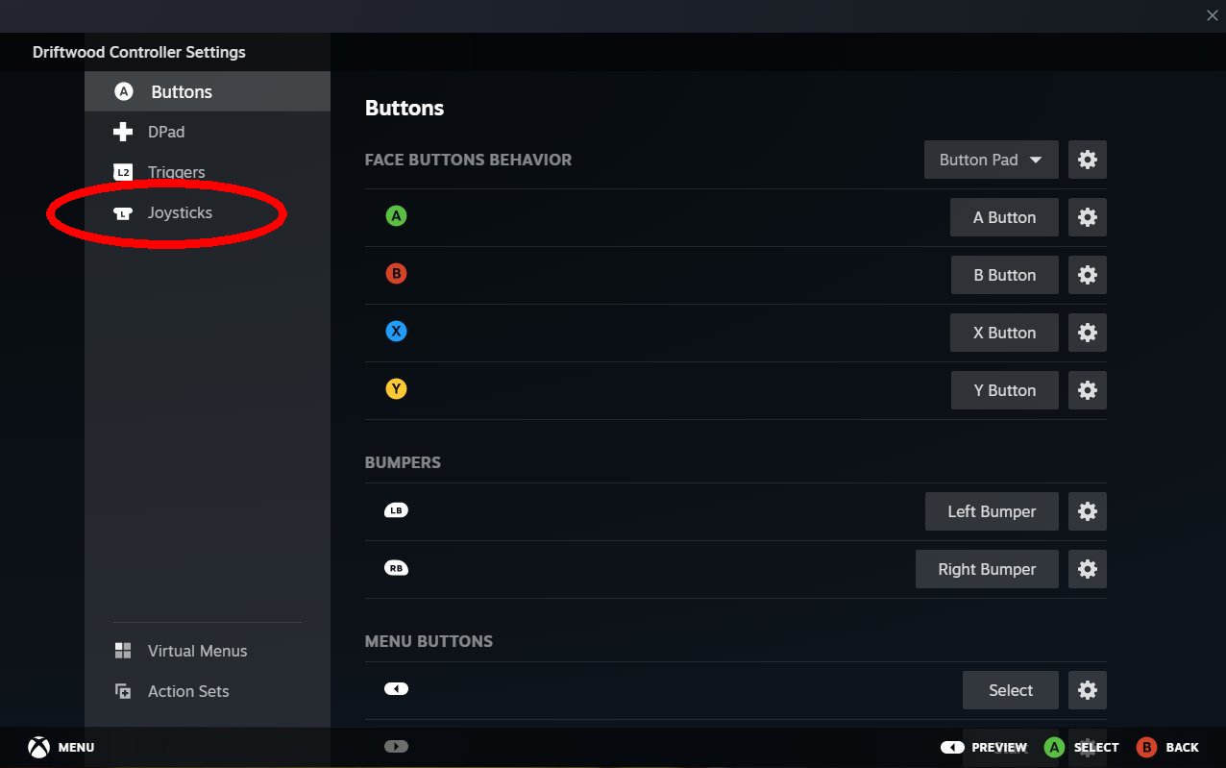Screen dimensions: 1226x768
Task: Open settings gear for B Button
Action: tap(1087, 275)
